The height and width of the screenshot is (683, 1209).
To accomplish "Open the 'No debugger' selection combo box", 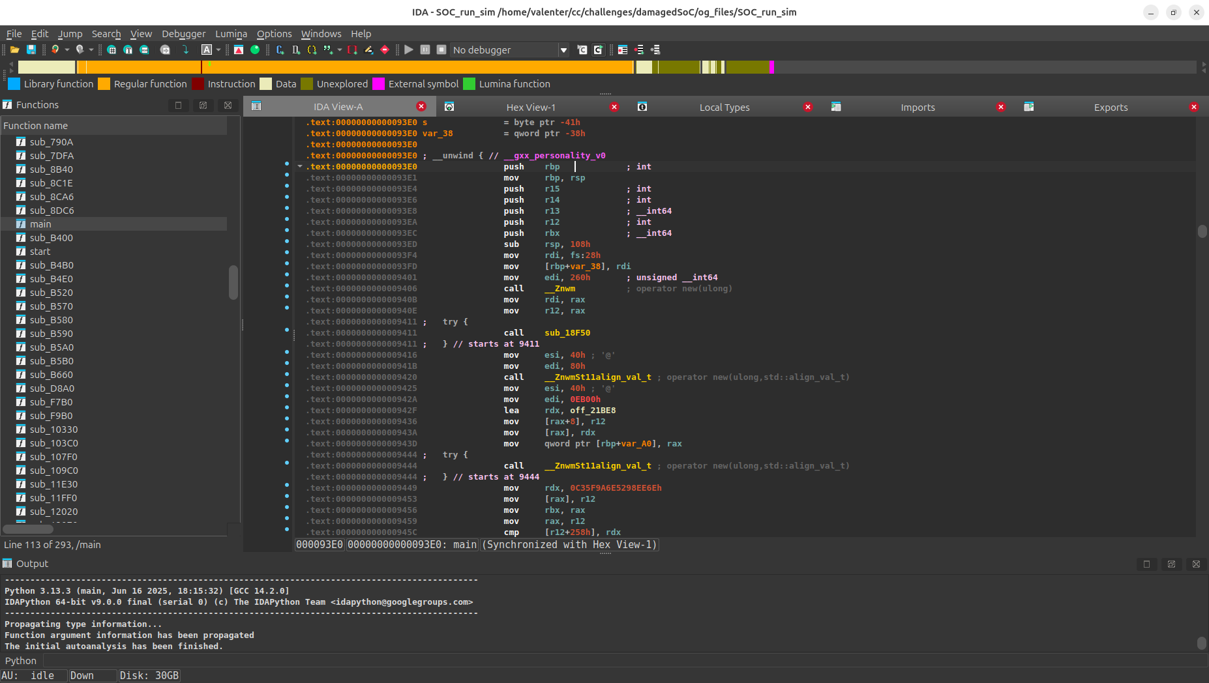I will click(x=510, y=50).
